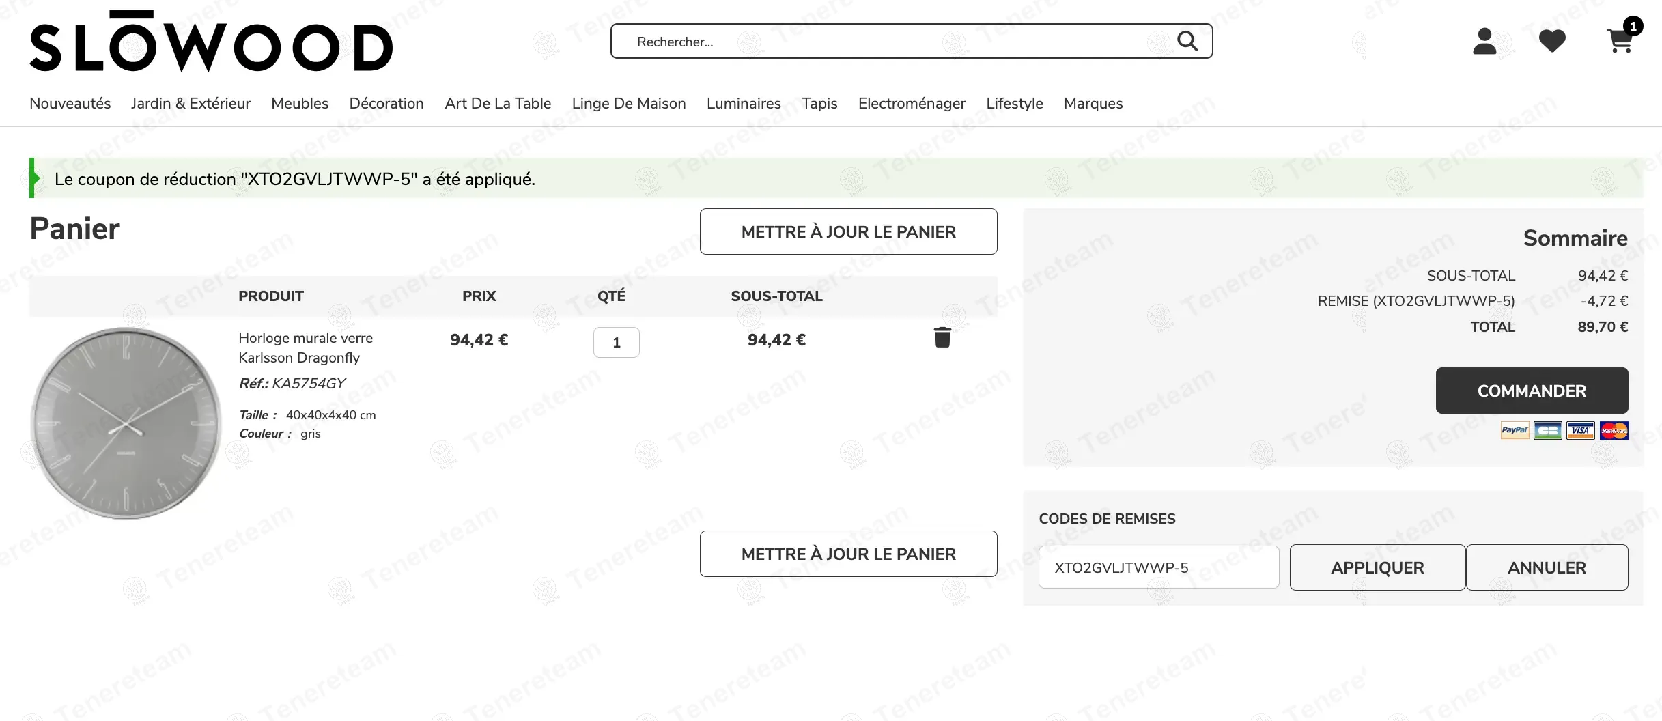
Task: Click the PRODUIT column header
Action: (x=270, y=296)
